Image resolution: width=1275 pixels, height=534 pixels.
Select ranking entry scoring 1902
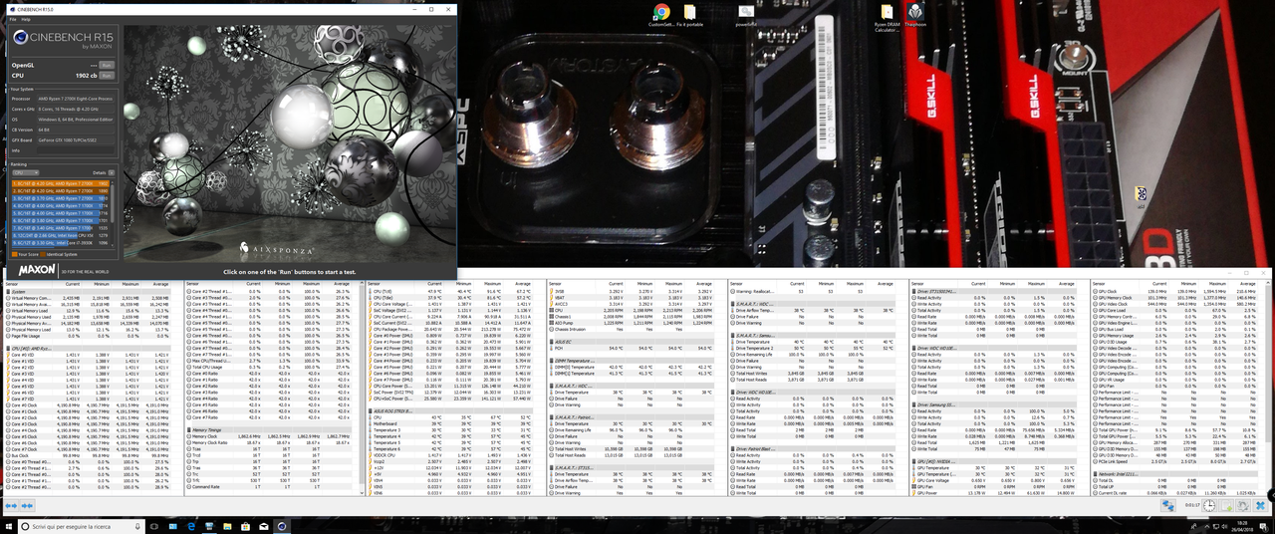point(60,184)
